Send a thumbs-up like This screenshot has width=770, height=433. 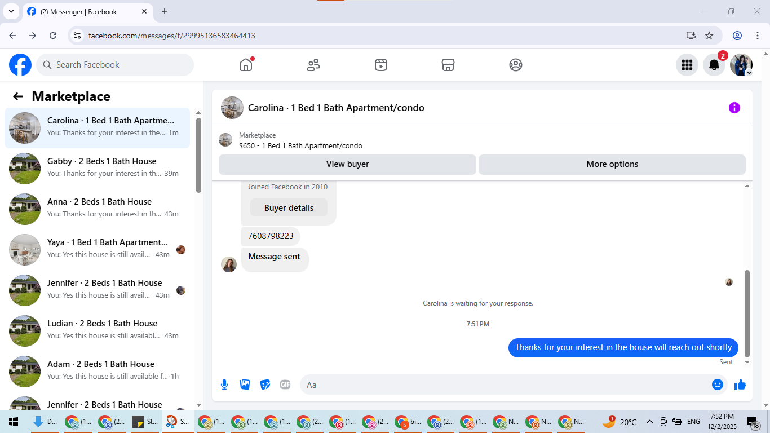pos(740,385)
